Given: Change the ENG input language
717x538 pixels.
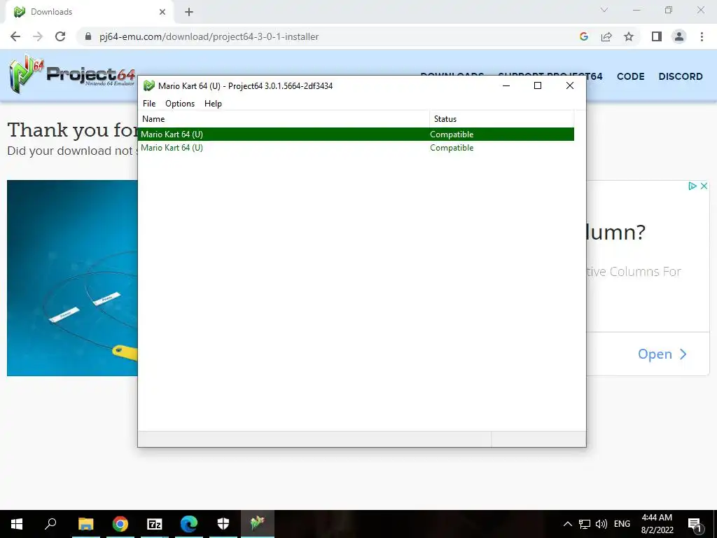Looking at the screenshot, I should click(622, 524).
